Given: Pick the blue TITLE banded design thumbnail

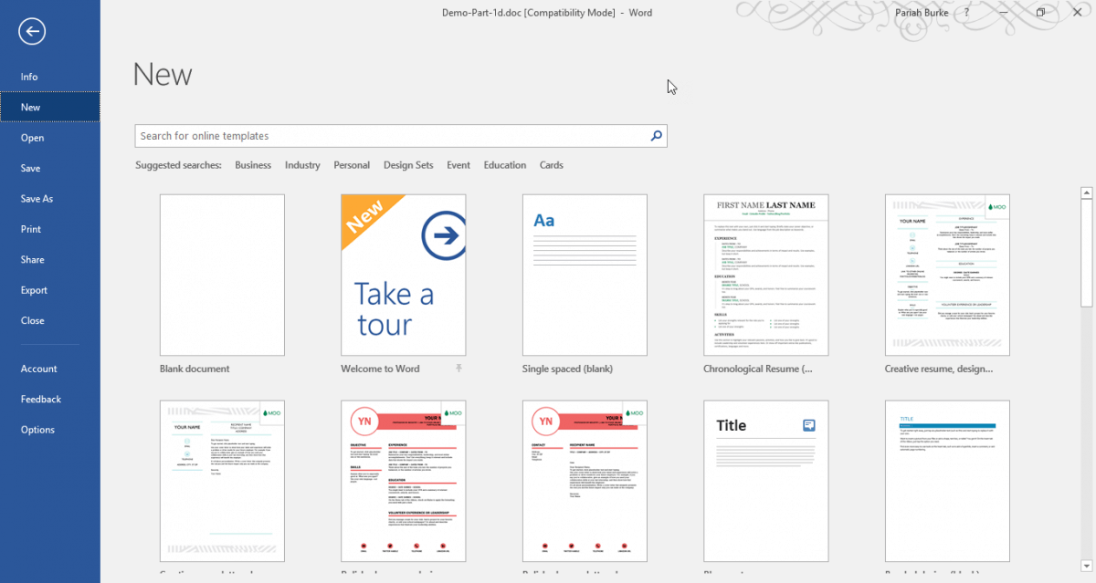Looking at the screenshot, I should 947,481.
